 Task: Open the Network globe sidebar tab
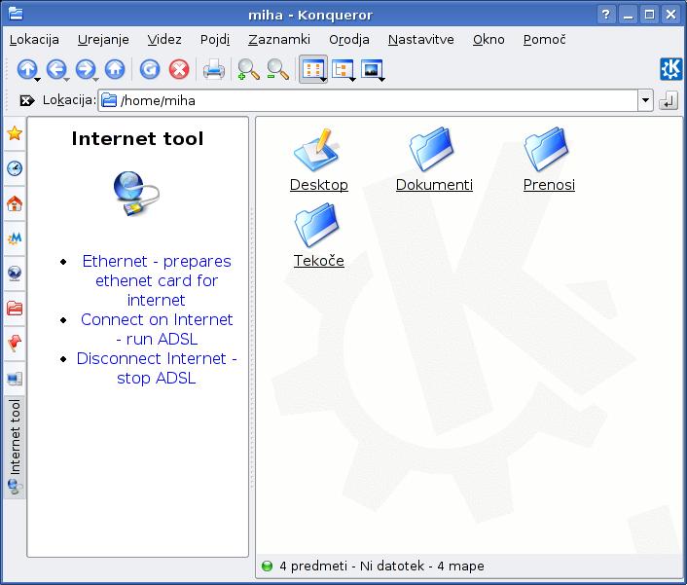pyautogui.click(x=15, y=274)
